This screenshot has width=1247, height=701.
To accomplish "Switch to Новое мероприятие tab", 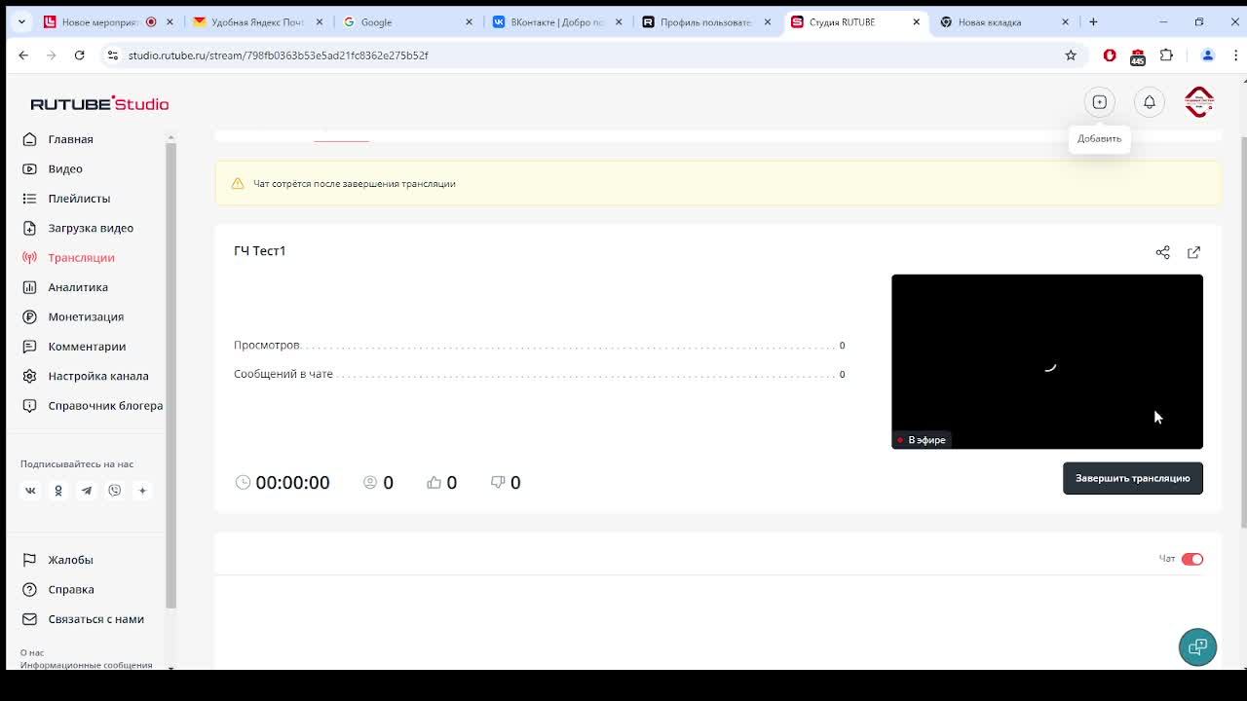I will (x=100, y=21).
